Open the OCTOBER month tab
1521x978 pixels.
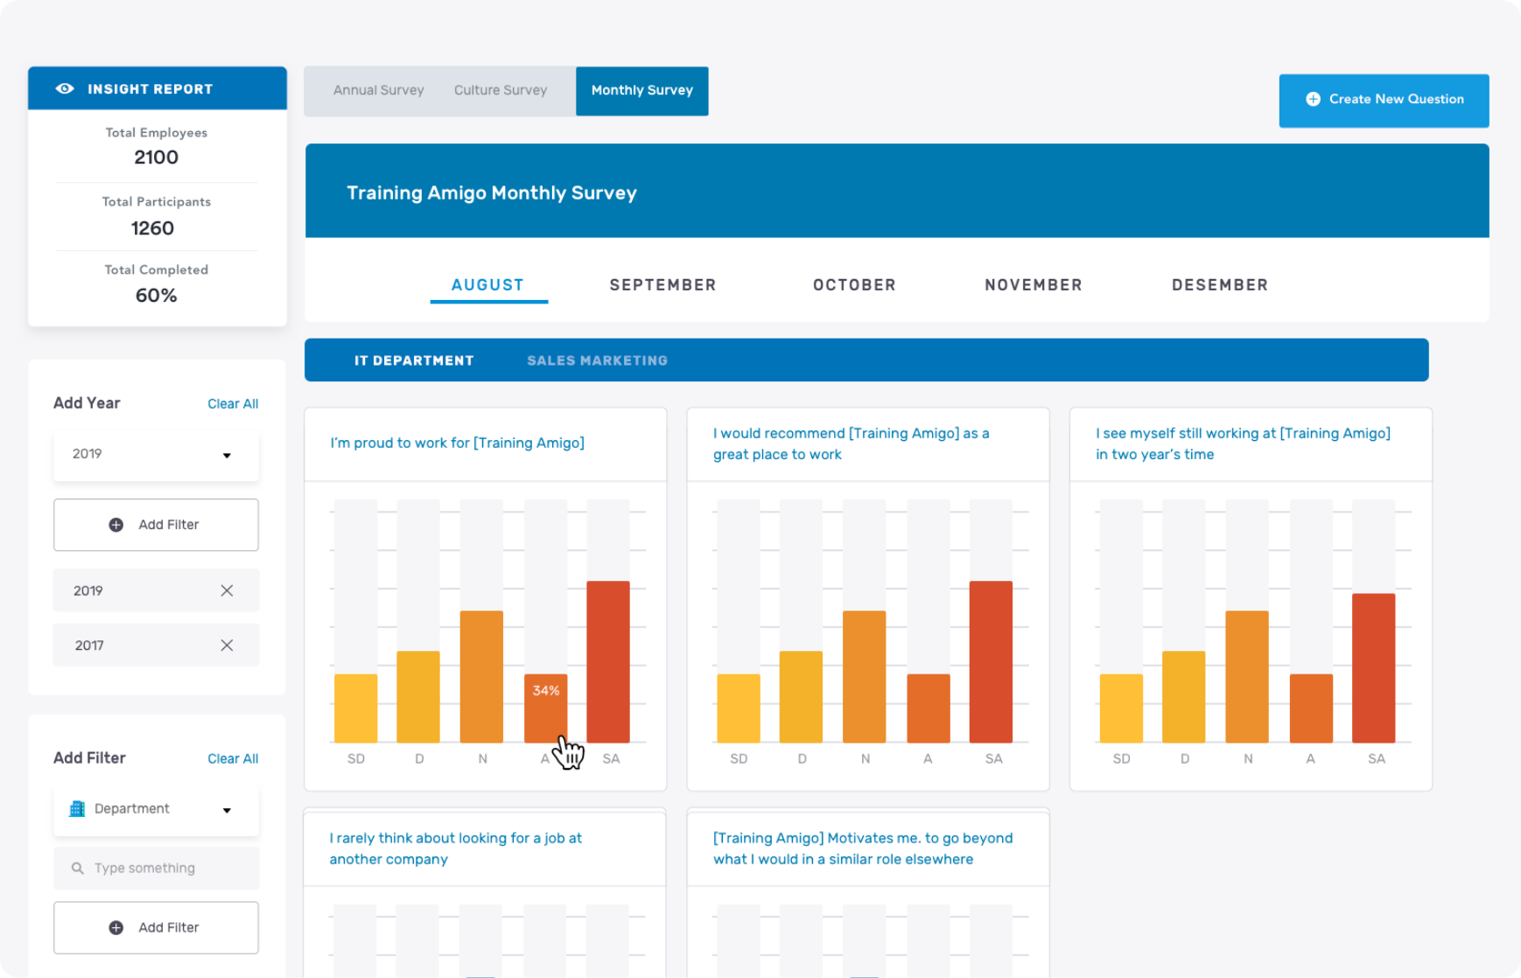[x=854, y=285]
